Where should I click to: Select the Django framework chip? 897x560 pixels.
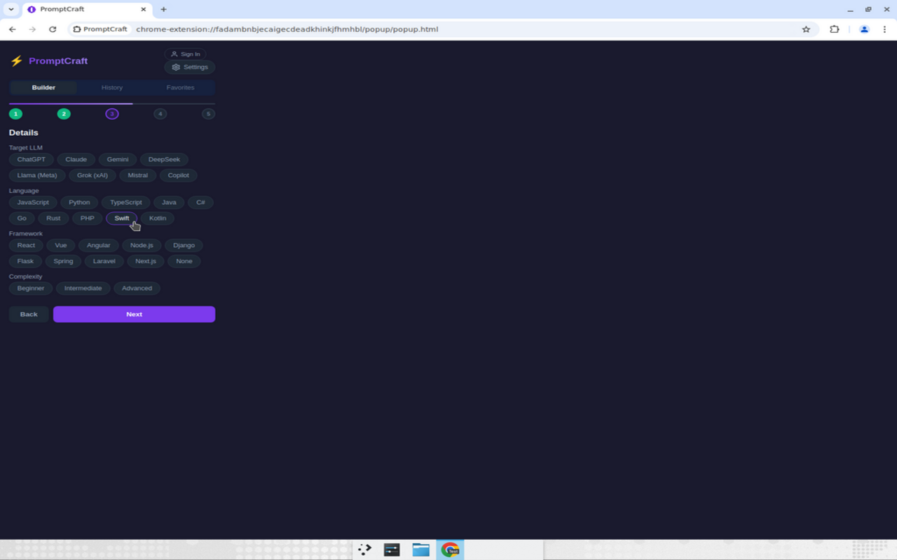[184, 245]
